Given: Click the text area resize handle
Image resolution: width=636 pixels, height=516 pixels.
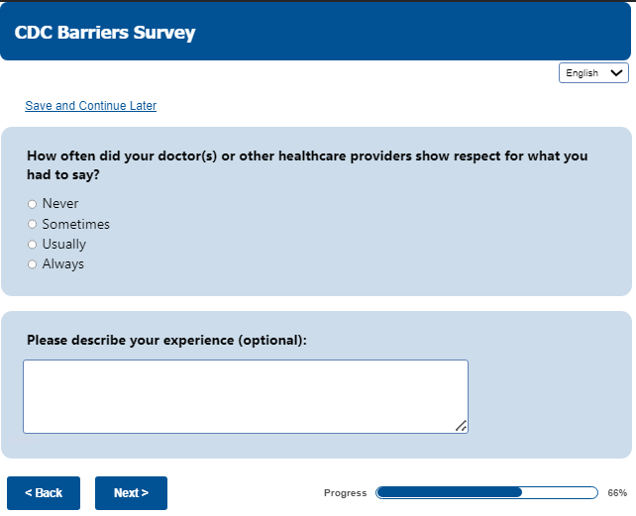Looking at the screenshot, I should tap(461, 426).
